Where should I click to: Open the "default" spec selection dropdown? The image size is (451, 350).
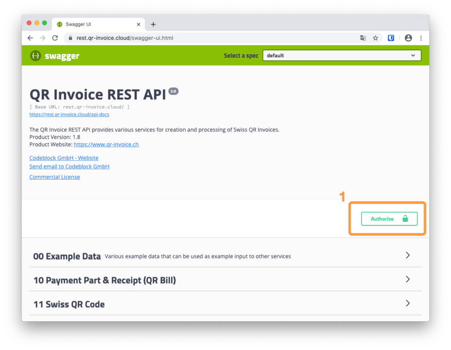point(342,55)
